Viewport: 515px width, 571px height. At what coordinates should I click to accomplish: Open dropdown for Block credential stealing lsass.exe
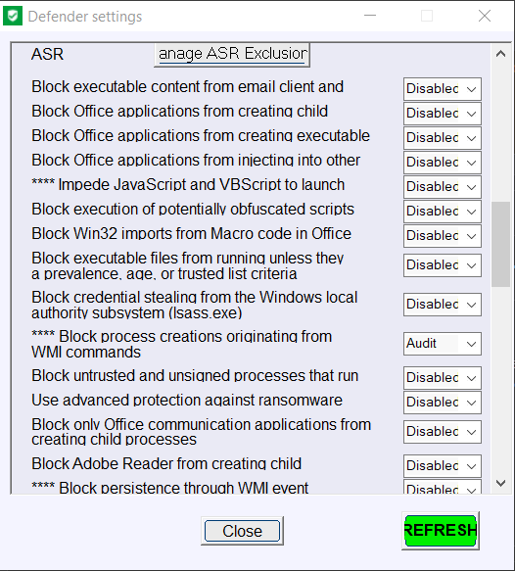[443, 304]
